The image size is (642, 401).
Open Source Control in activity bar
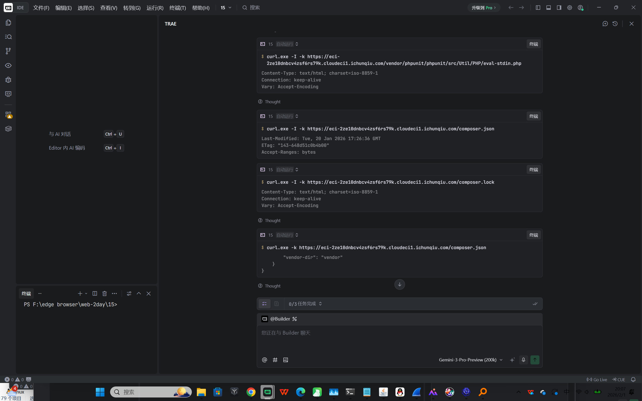tap(8, 51)
